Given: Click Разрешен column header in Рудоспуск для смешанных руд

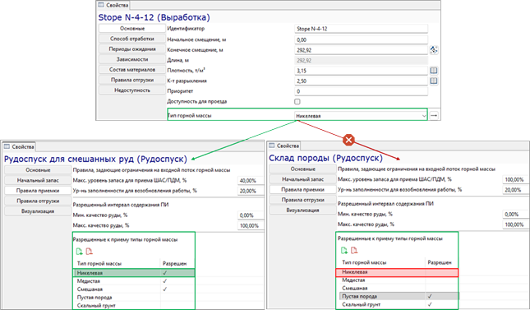Looking at the screenshot, I should [x=174, y=263].
